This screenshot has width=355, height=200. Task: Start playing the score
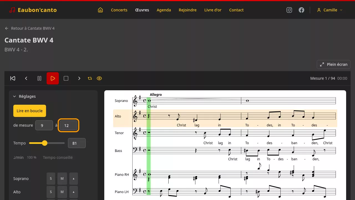53,78
